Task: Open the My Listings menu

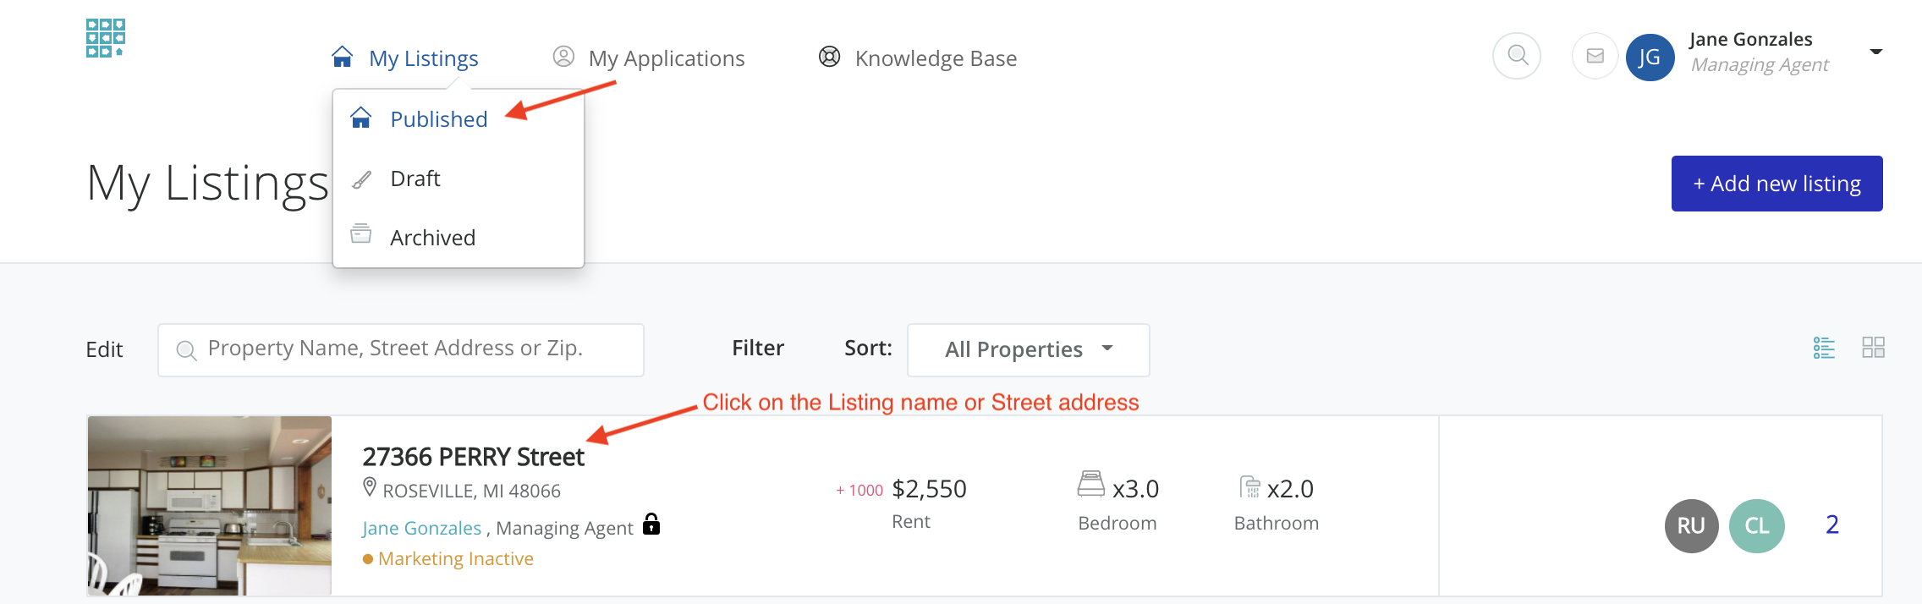Action: [x=423, y=58]
